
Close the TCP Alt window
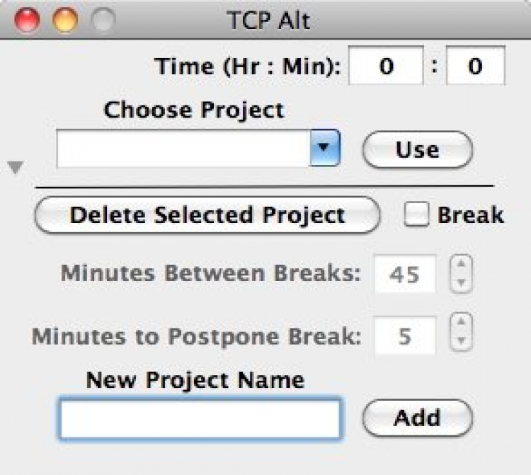pyautogui.click(x=28, y=21)
